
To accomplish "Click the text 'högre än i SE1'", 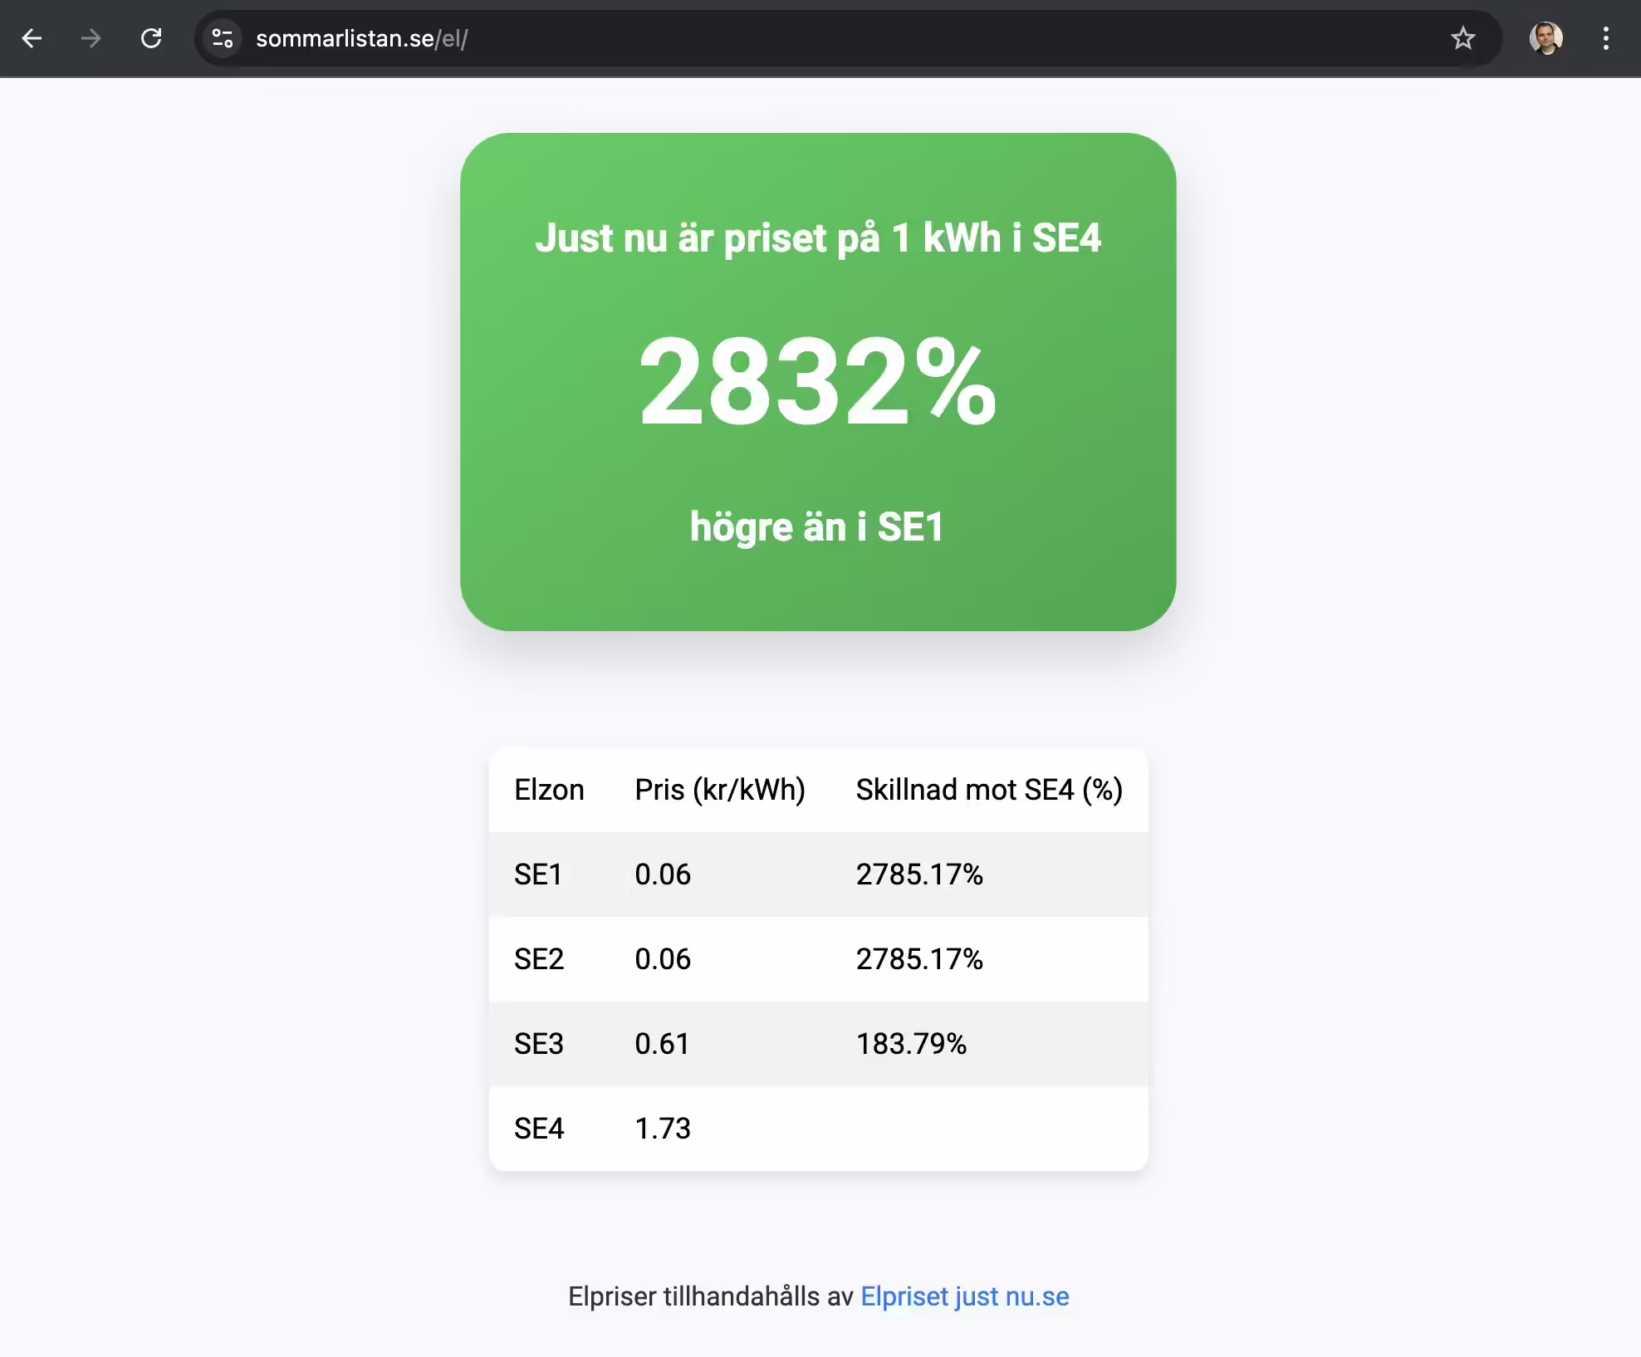I will 817,527.
